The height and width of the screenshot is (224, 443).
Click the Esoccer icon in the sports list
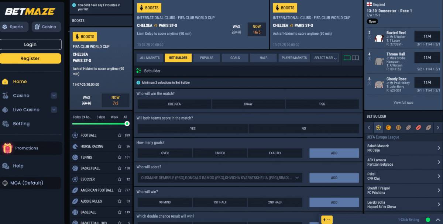point(75,179)
